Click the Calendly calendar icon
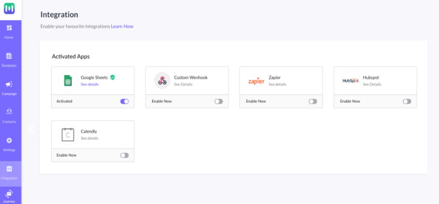439x204 pixels. [67, 134]
